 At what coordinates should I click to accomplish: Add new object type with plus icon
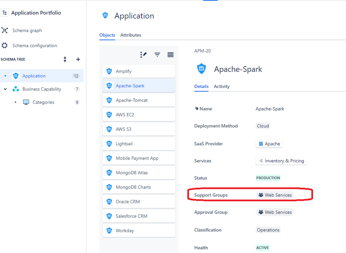click(x=78, y=59)
